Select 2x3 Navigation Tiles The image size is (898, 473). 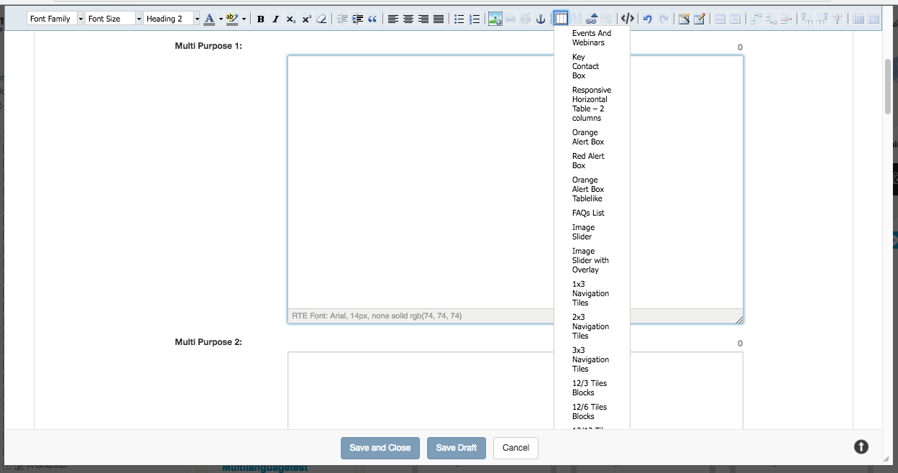click(x=592, y=326)
